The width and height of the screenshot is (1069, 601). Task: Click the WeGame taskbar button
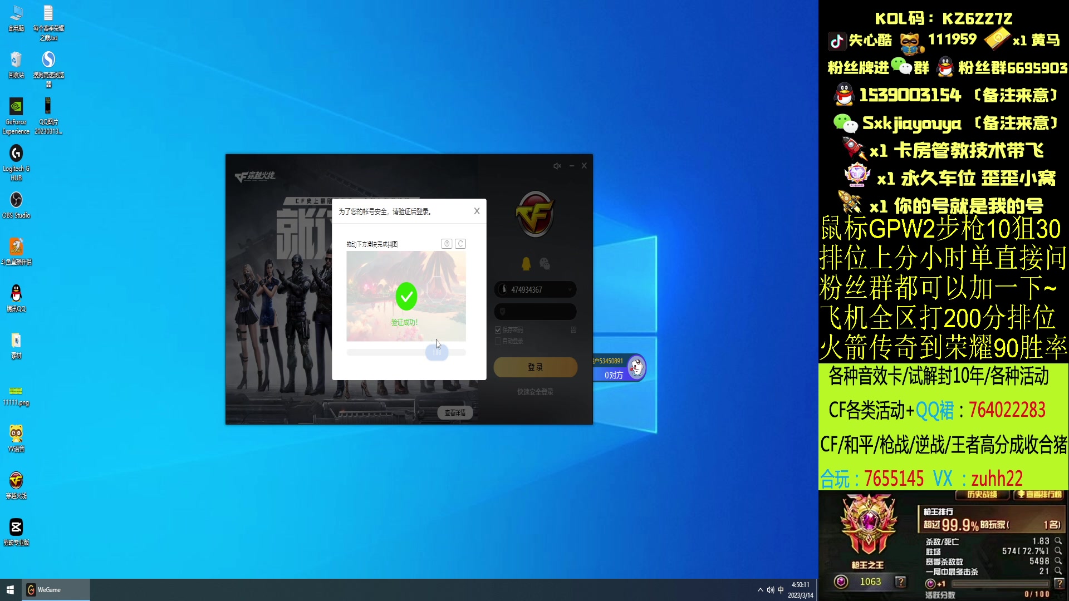pyautogui.click(x=56, y=590)
